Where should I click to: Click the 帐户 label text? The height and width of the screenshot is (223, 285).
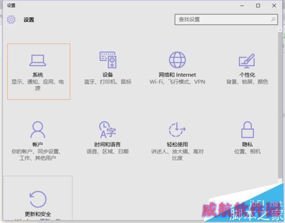click(x=38, y=144)
